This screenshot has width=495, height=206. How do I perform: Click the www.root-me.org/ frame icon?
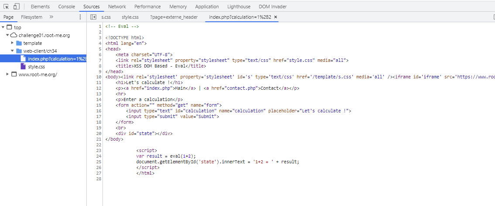14,74
